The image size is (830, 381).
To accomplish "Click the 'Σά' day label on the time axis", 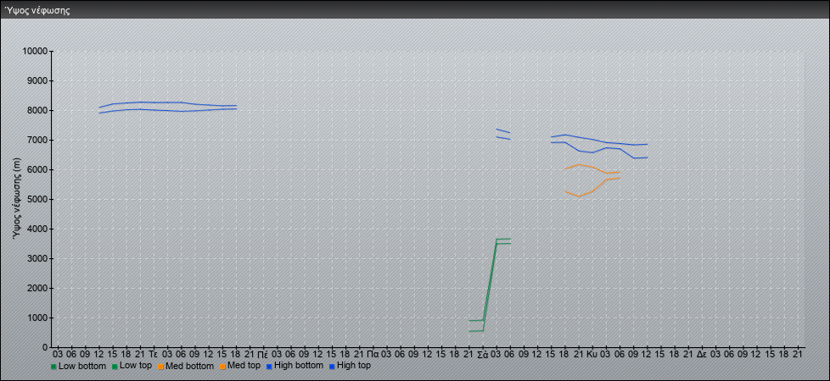I will [x=482, y=354].
